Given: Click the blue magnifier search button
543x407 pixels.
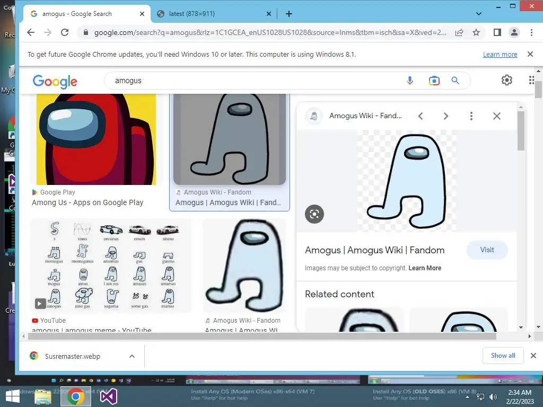Looking at the screenshot, I should pos(455,81).
